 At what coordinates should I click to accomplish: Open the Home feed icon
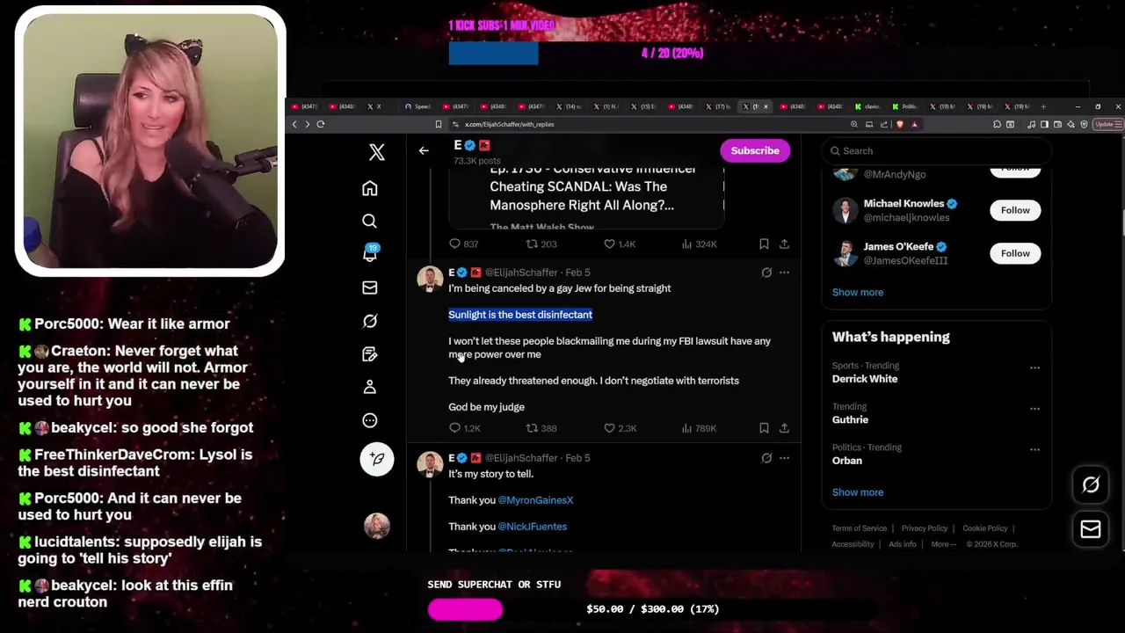coord(370,188)
